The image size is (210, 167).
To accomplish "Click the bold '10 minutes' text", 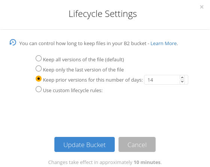I will pos(147,162).
